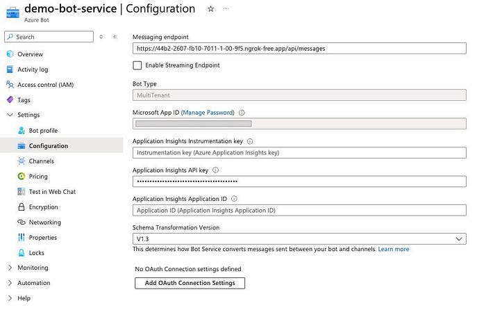This screenshot has width=486, height=317.
Task: Enable the Streaming Endpoint checkbox
Action: click(x=137, y=65)
